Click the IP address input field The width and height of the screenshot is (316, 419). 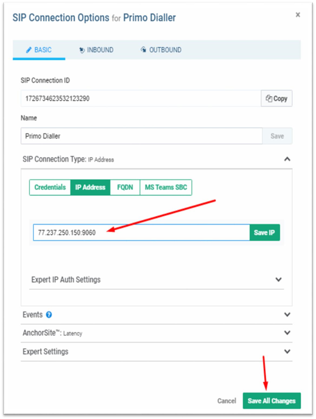click(141, 233)
